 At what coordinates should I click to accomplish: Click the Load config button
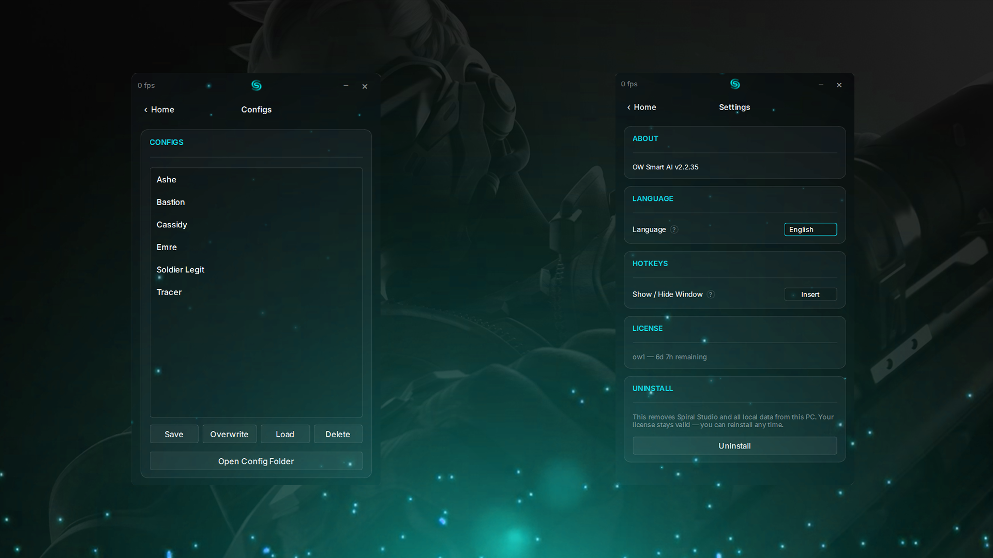[285, 434]
